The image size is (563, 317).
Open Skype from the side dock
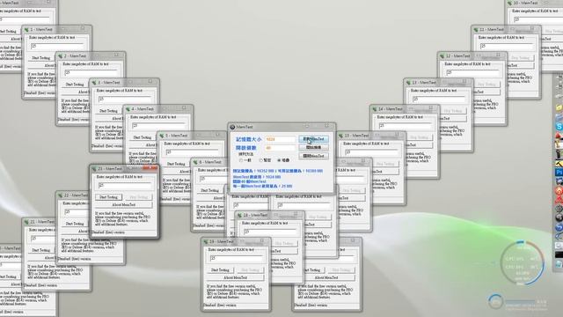coord(559,127)
